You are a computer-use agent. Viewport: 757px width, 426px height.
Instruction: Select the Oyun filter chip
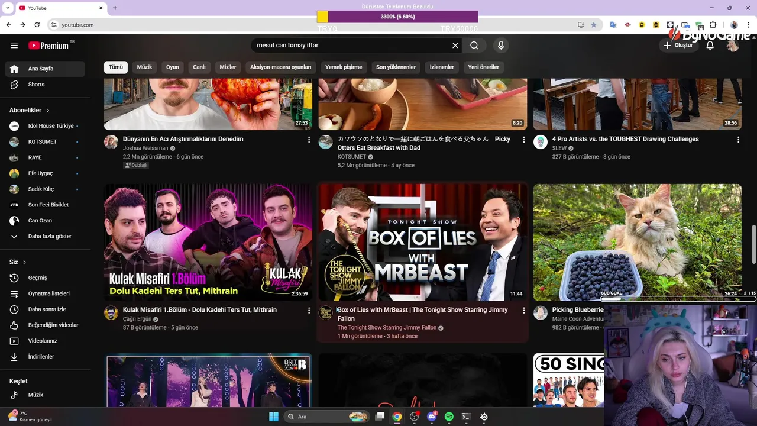click(x=173, y=67)
